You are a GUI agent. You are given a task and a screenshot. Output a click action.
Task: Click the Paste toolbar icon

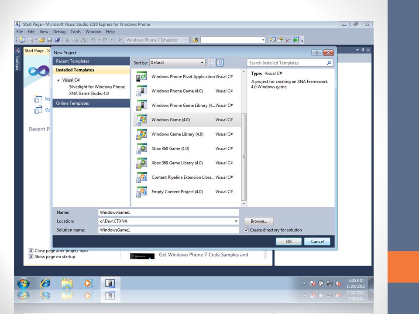point(83,40)
